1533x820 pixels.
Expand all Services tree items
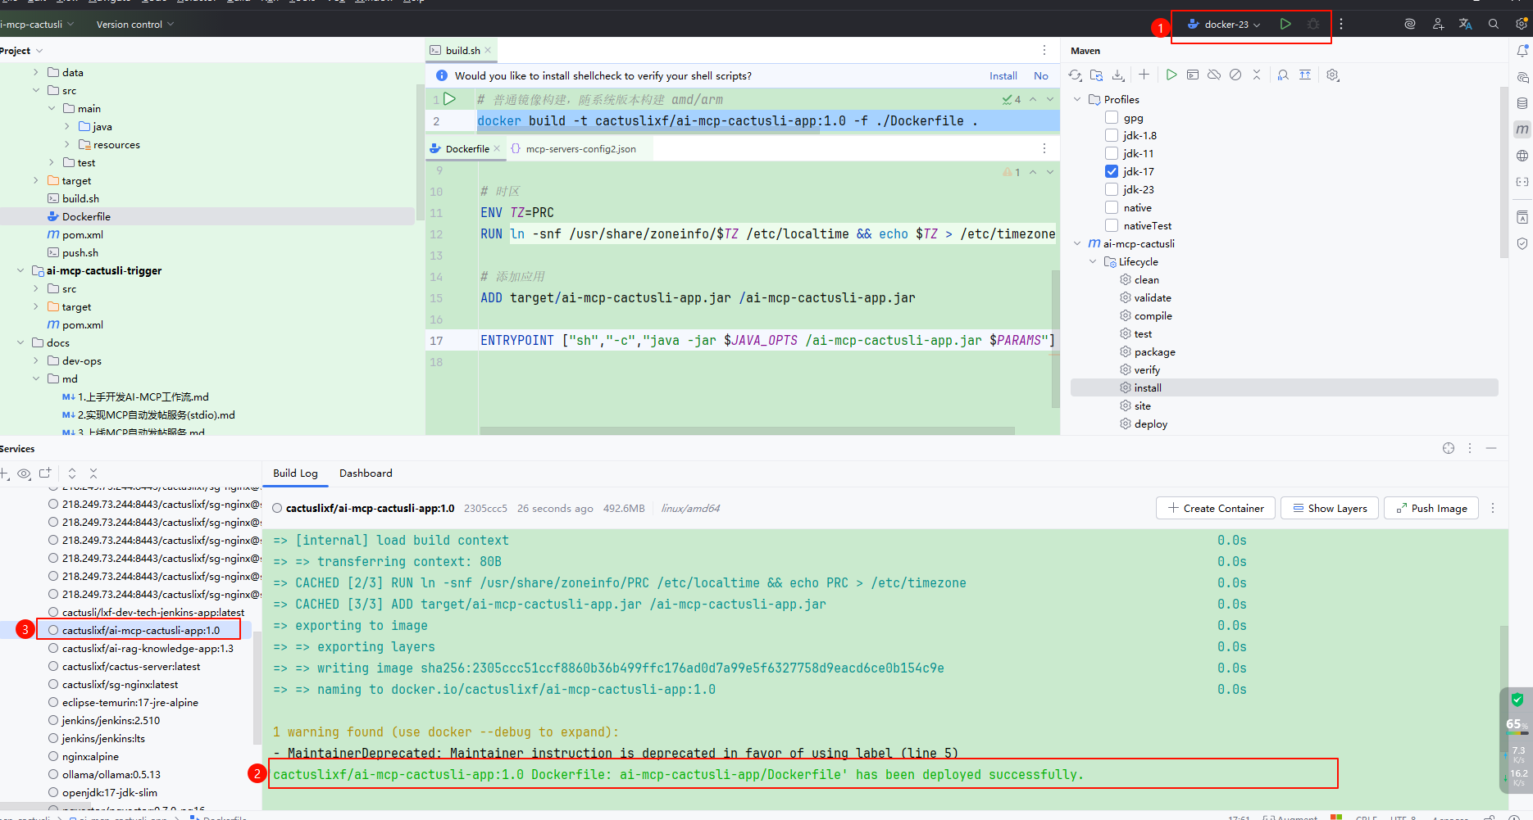72,473
